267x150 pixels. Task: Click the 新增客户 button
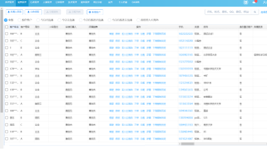95,12
